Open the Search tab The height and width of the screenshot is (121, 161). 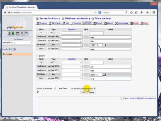(76, 23)
